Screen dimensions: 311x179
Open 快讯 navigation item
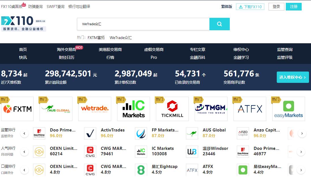point(23,57)
